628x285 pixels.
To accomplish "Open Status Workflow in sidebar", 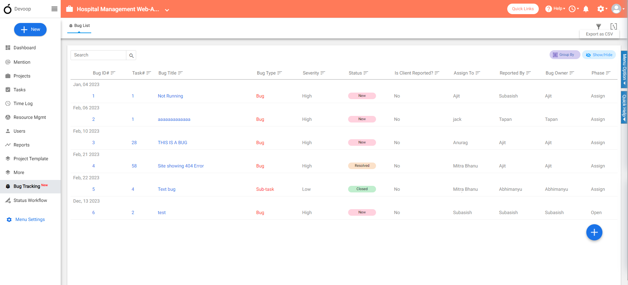I will click(x=30, y=200).
